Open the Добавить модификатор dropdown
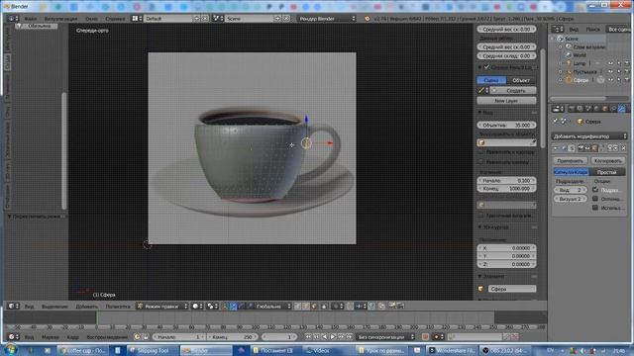The image size is (634, 356). pos(589,136)
